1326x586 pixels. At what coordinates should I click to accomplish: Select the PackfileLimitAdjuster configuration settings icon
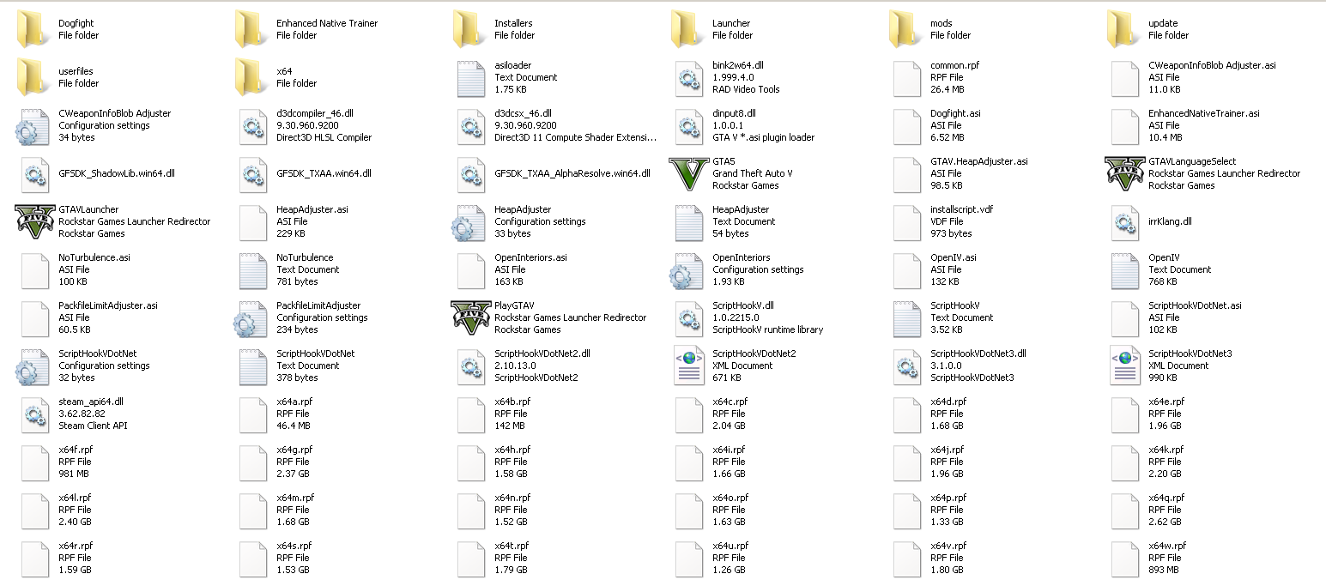point(251,318)
